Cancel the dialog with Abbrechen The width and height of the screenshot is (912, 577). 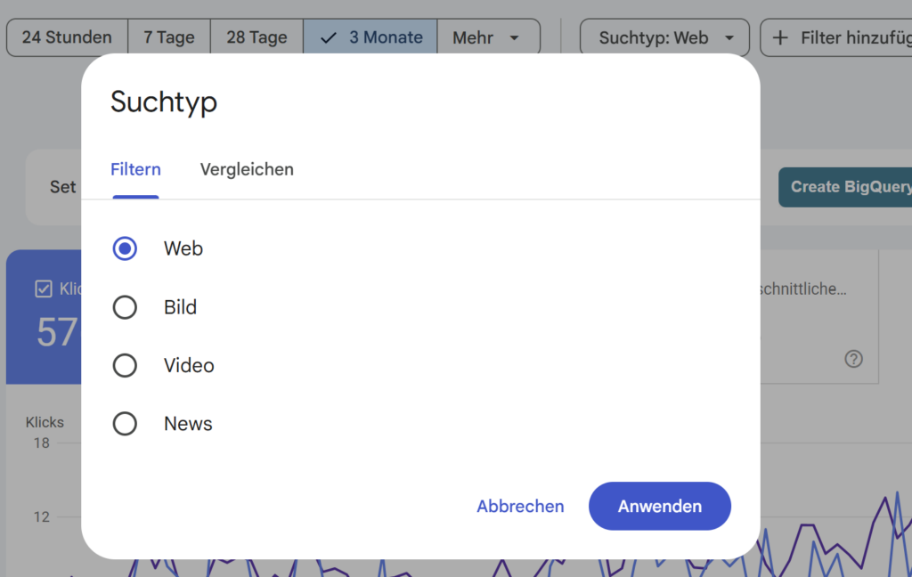point(520,506)
